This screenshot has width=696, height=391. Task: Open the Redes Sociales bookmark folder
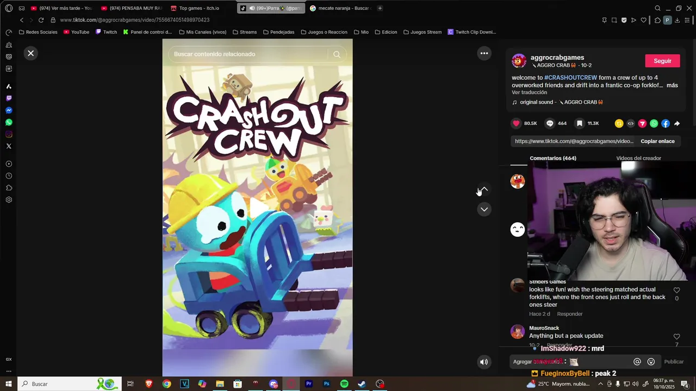tap(38, 32)
